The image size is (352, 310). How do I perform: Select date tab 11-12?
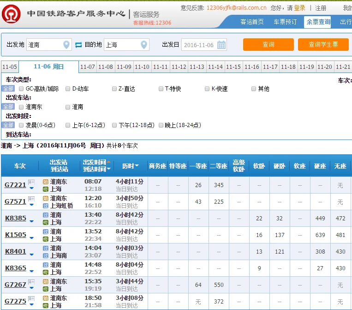(x=179, y=67)
